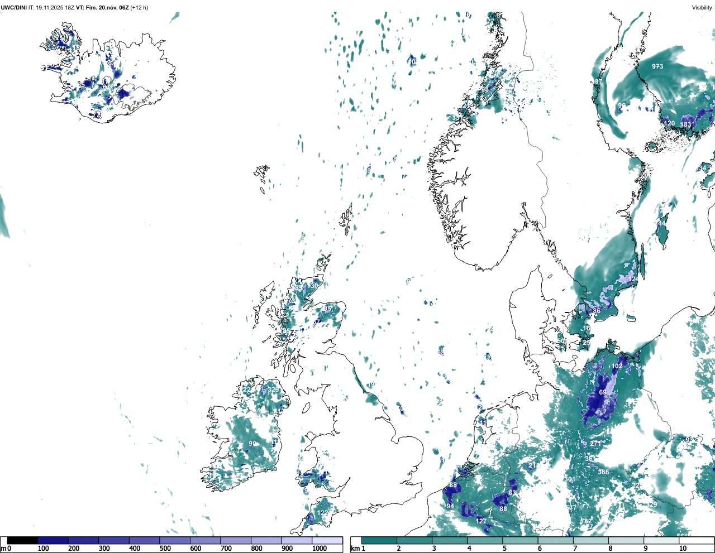
Task: Click the 700–800 m lavender legend swatch
Action: 236,540
